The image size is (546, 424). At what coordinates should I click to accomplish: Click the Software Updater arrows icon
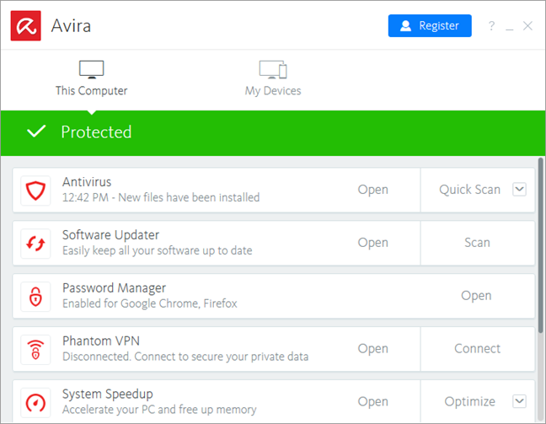click(35, 243)
